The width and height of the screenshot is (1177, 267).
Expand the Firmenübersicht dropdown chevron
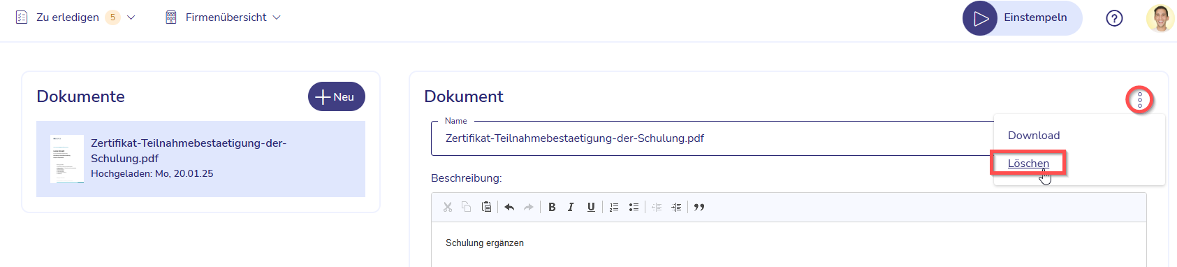(x=276, y=17)
